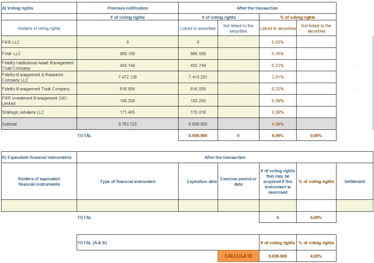Click the orange CALCULATE button
The width and height of the screenshot is (374, 263).
pos(238,256)
